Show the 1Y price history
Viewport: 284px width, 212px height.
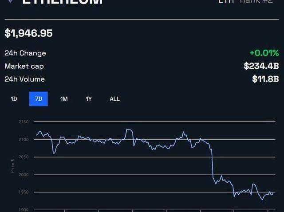[89, 99]
